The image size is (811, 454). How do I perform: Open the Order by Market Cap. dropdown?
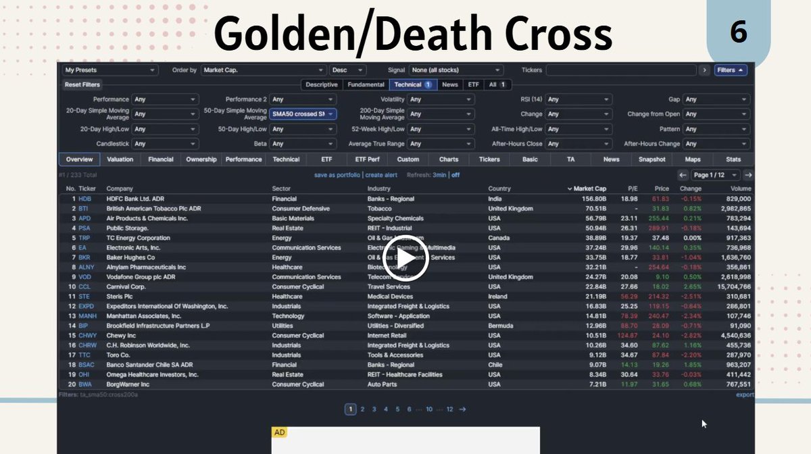click(x=264, y=70)
